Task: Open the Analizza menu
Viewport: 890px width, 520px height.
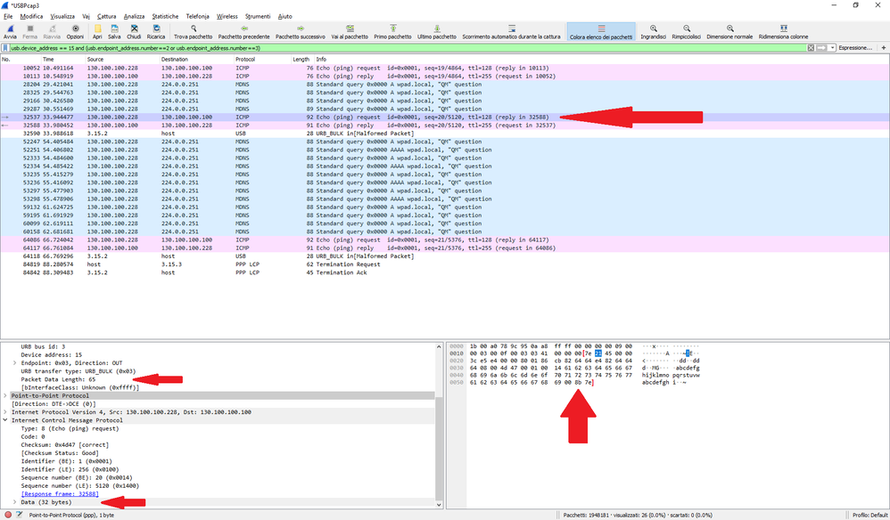Action: pyautogui.click(x=134, y=16)
